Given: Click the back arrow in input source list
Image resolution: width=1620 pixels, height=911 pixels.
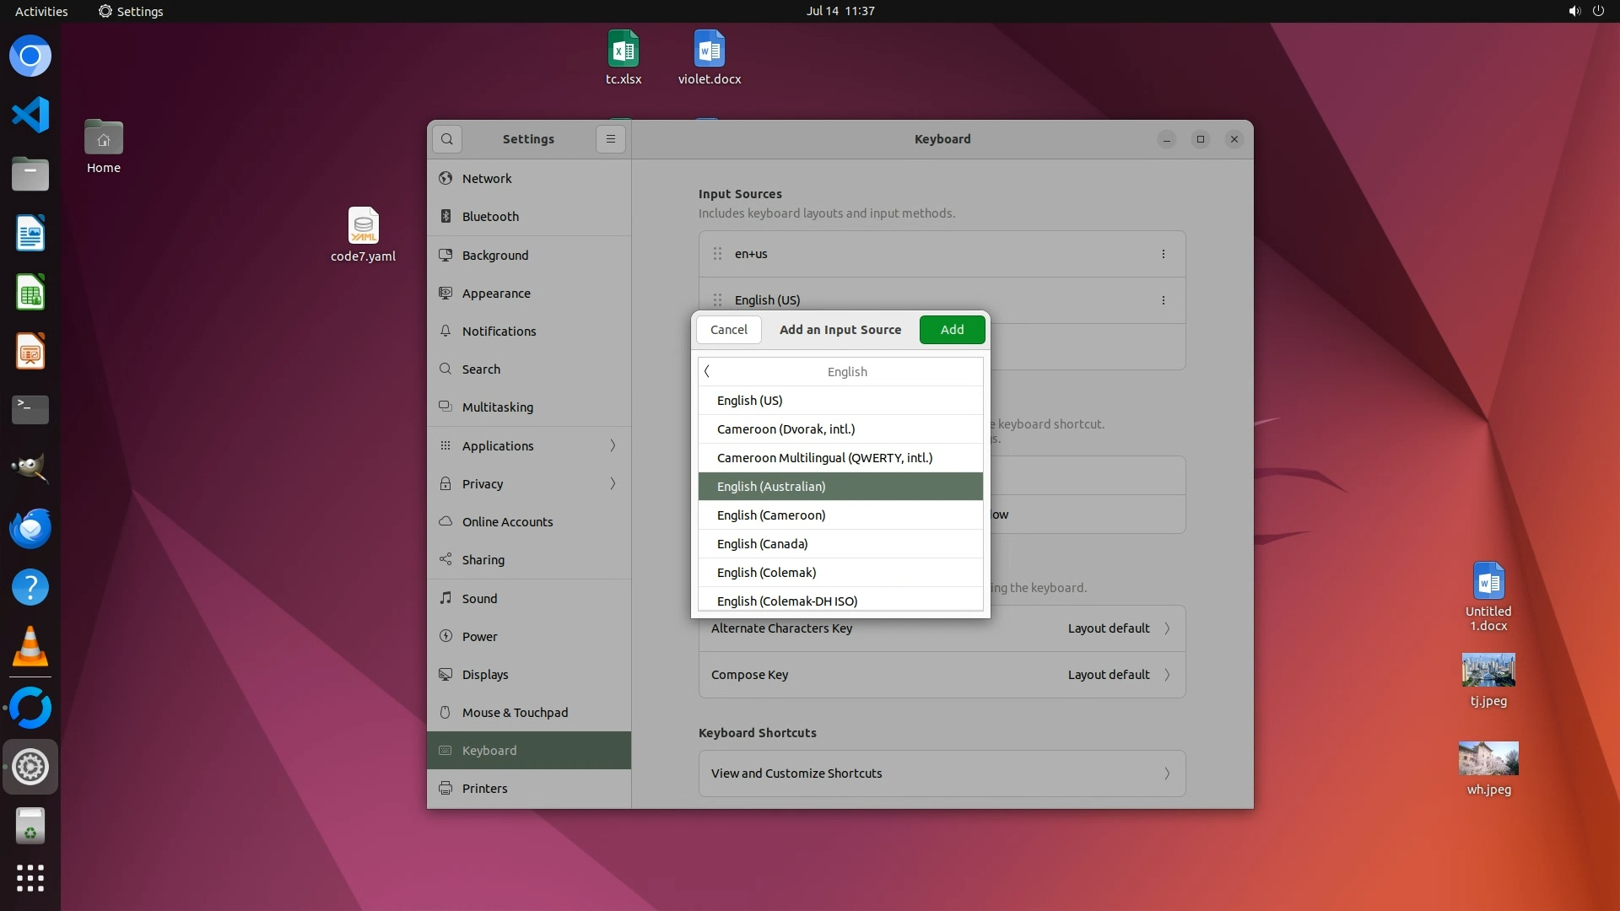Looking at the screenshot, I should [x=707, y=372].
